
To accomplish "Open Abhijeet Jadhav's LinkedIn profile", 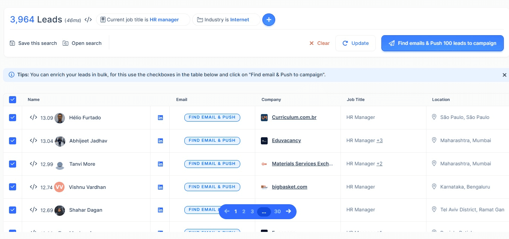I will point(160,141).
